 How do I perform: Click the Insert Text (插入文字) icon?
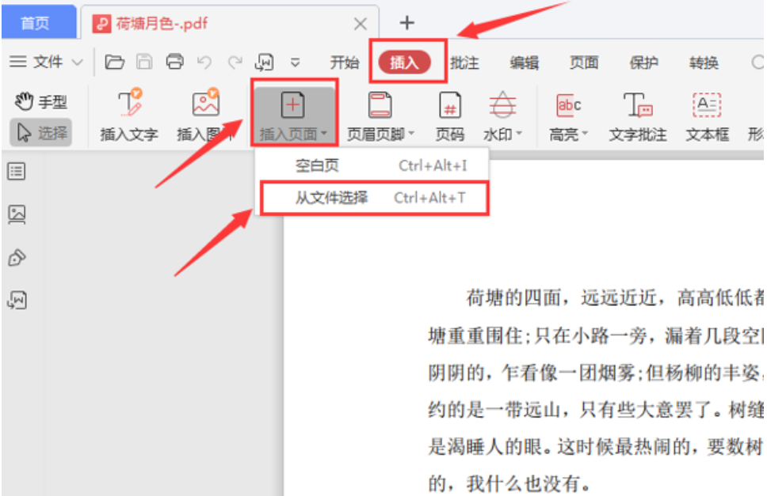[x=128, y=106]
